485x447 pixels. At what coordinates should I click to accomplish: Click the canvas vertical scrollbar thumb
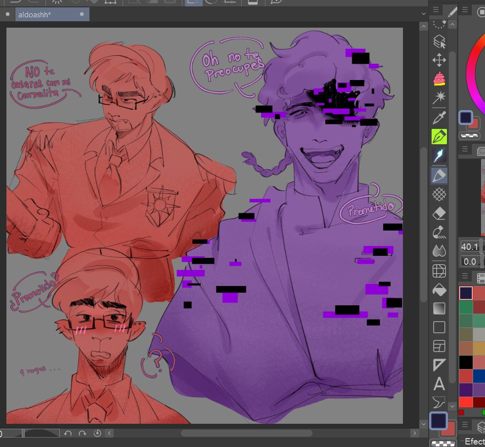pos(423,225)
